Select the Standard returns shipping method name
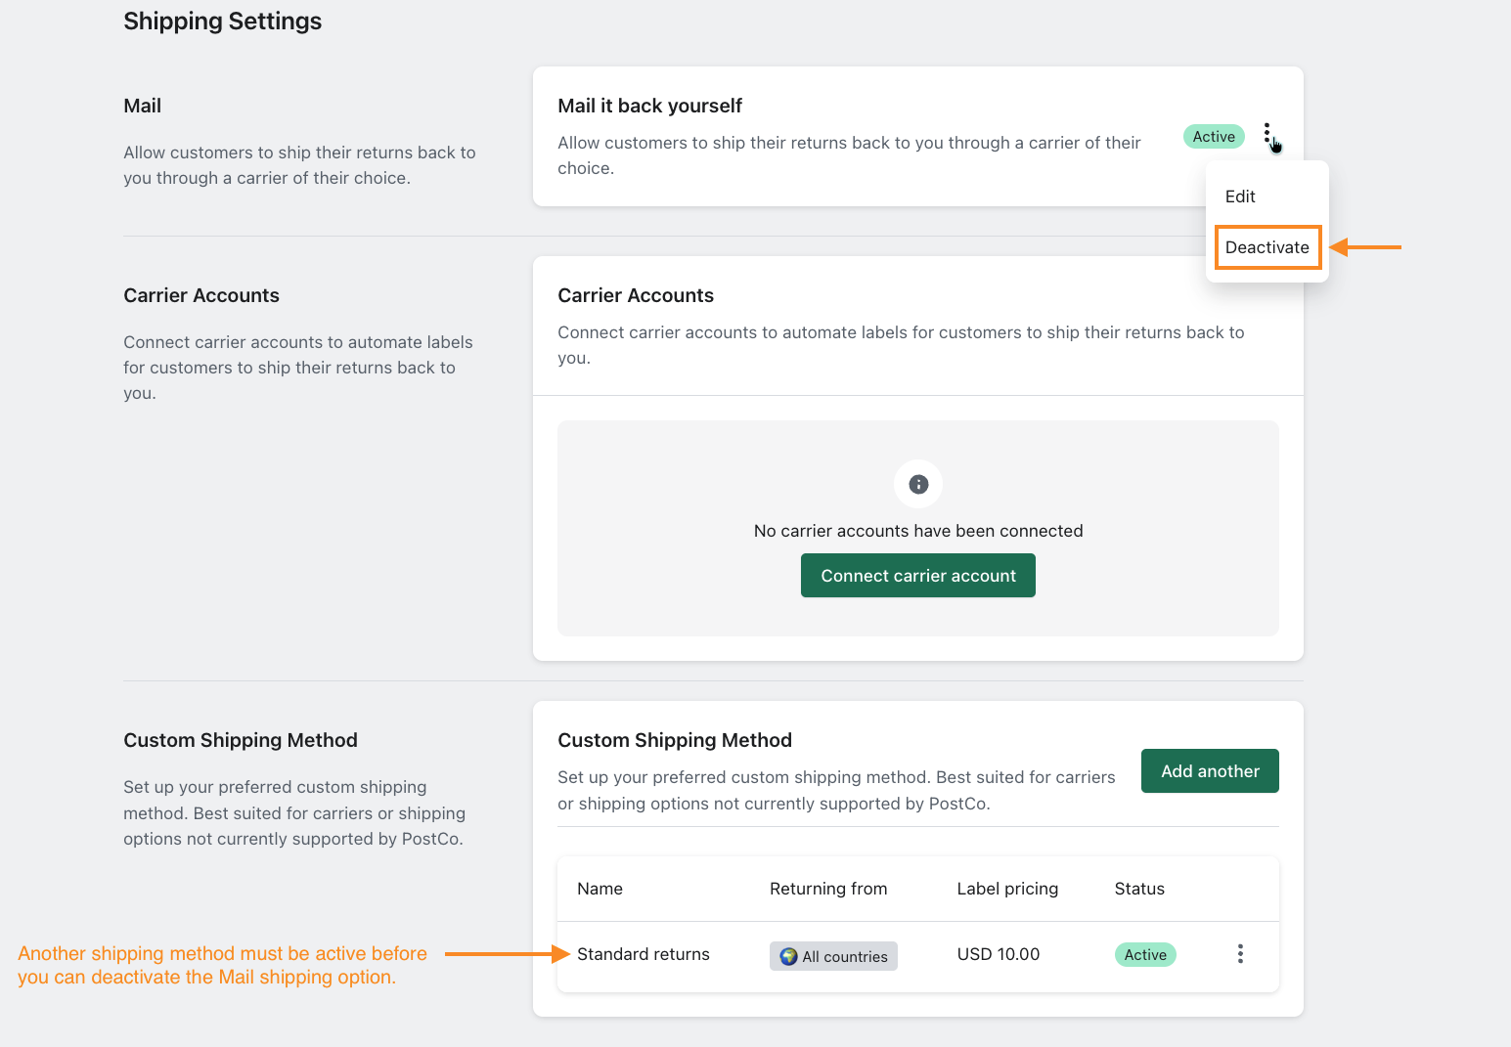The width and height of the screenshot is (1511, 1047). (644, 954)
